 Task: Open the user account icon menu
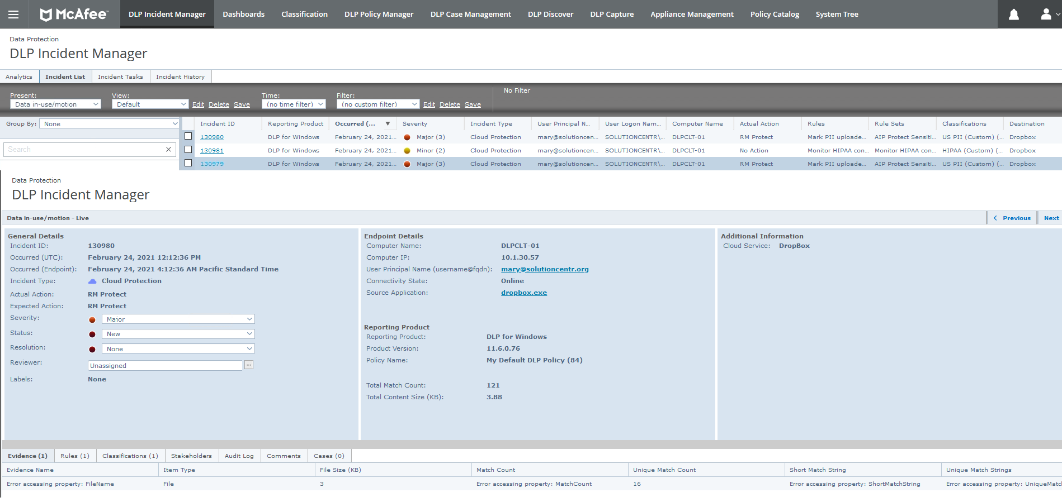tap(1046, 14)
